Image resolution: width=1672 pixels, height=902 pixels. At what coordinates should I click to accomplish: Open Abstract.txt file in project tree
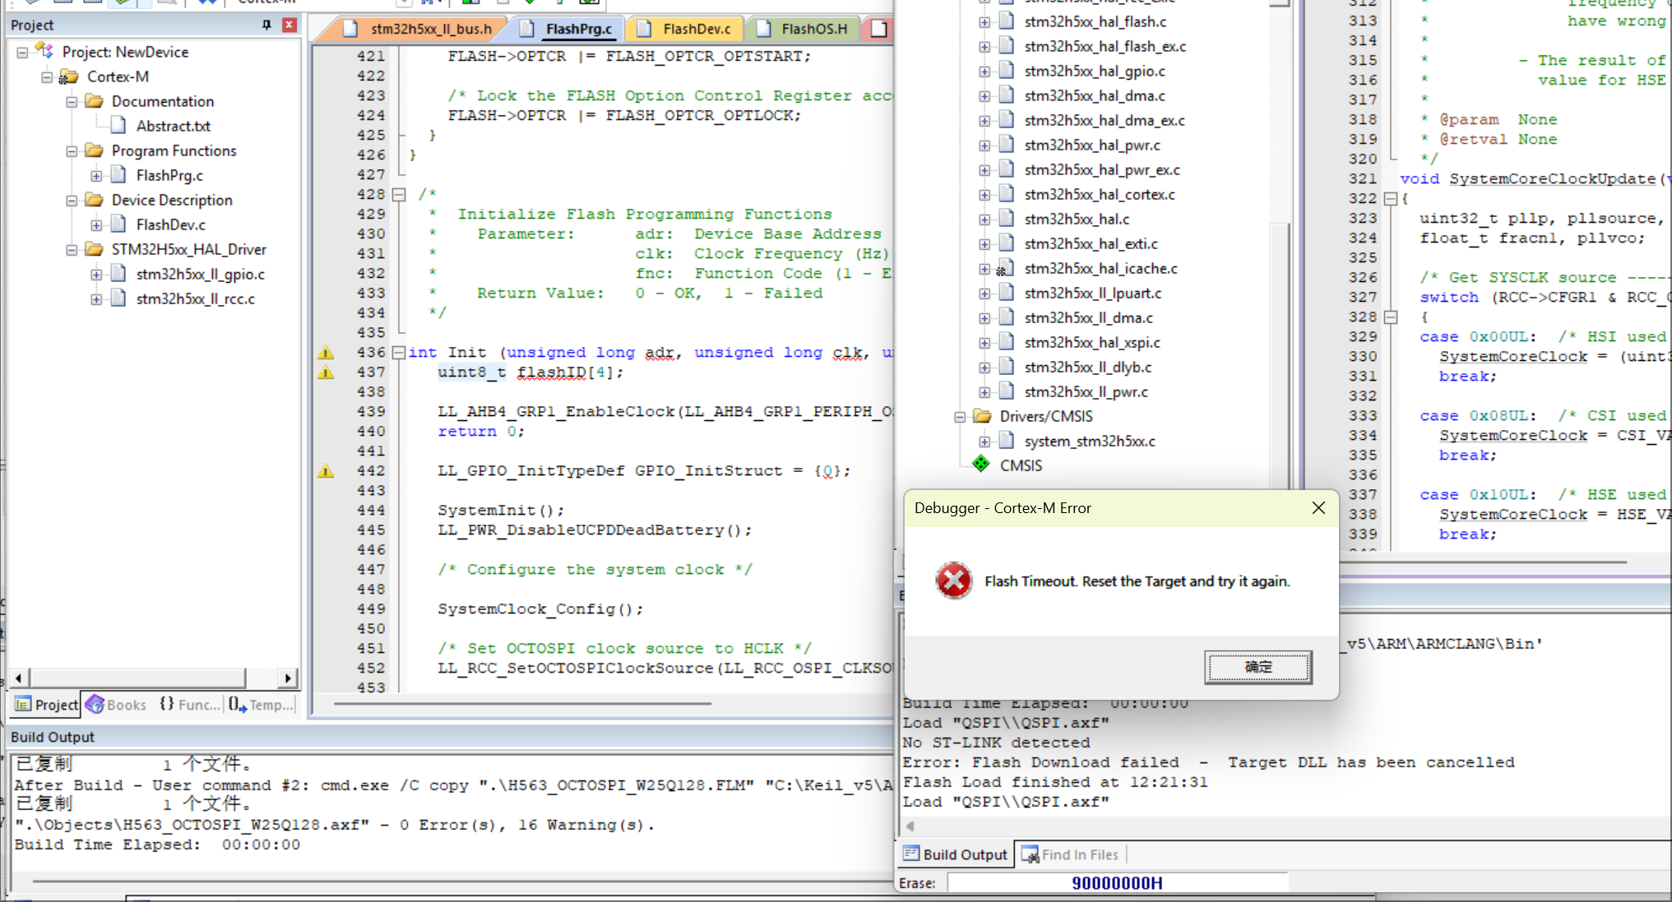(x=173, y=126)
